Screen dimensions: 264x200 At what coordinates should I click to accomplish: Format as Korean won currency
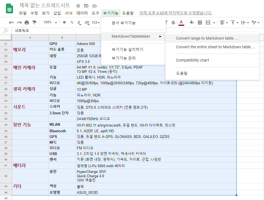[x=64, y=22]
